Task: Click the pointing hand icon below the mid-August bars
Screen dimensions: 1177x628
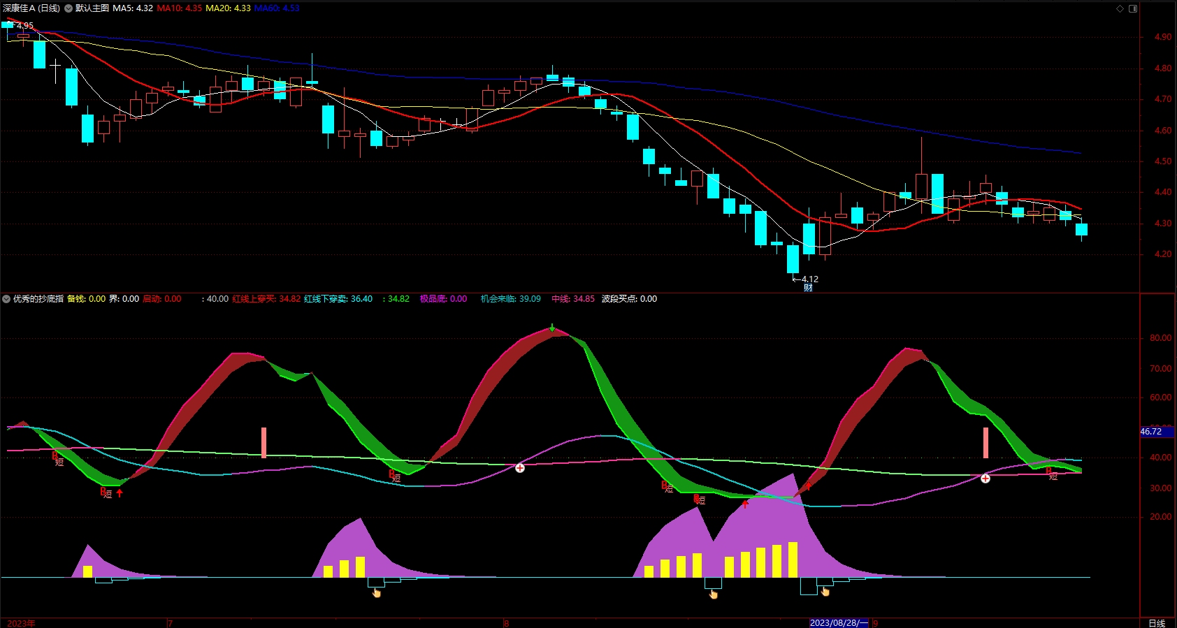Action: coord(714,594)
